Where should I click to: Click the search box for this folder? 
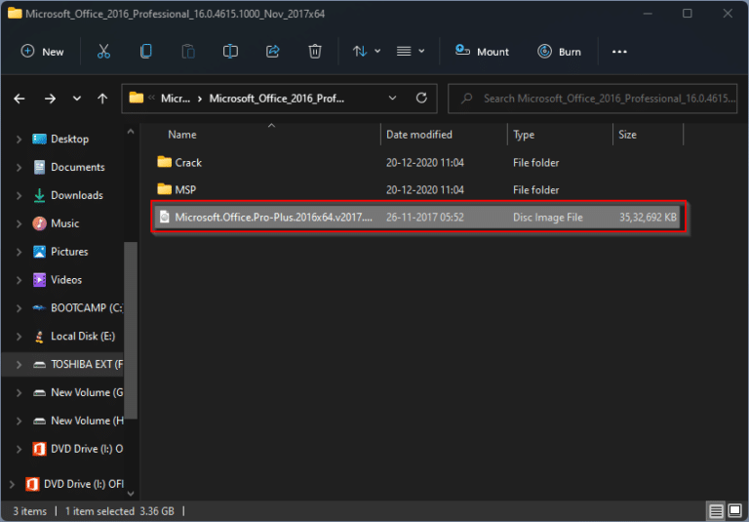[592, 99]
